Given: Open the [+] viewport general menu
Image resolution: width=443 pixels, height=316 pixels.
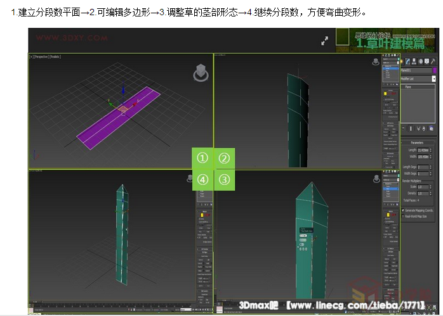Looking at the screenshot, I should coord(31,56).
